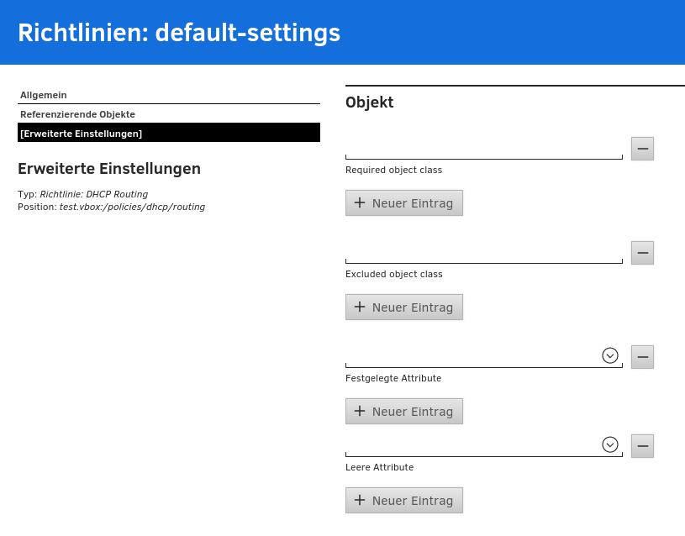Click the Leere Attribute combo box field

[471, 446]
